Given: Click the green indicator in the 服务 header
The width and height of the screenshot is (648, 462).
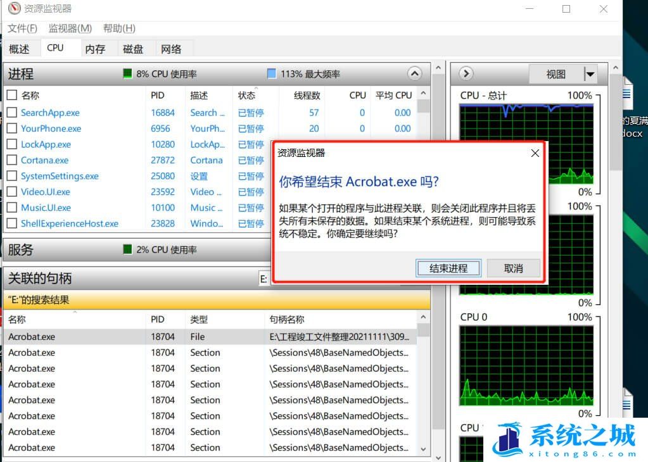Looking at the screenshot, I should tap(128, 249).
